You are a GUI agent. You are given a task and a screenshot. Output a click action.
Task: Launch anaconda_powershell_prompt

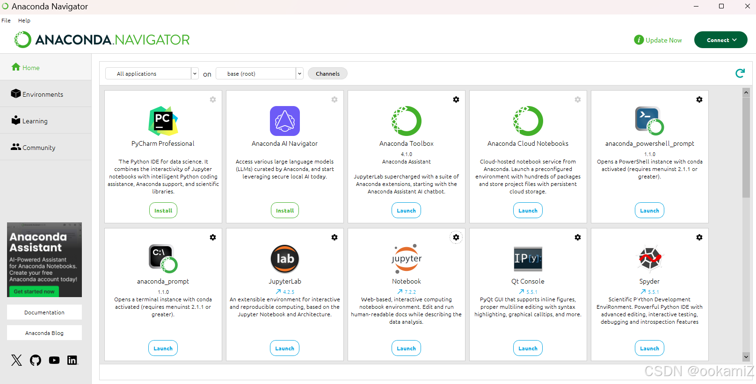[x=650, y=211]
